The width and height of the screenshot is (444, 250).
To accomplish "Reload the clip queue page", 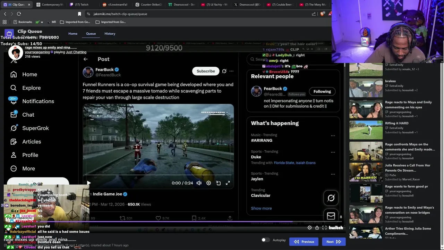I will 19,14.
